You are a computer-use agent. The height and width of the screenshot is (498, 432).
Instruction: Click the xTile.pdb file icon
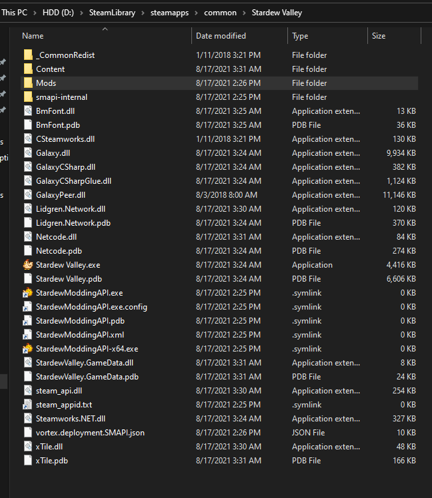pos(28,460)
